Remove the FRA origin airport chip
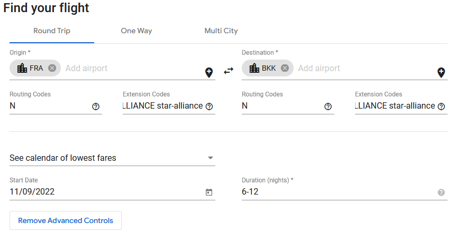This screenshot has width=455, height=232. tap(52, 68)
